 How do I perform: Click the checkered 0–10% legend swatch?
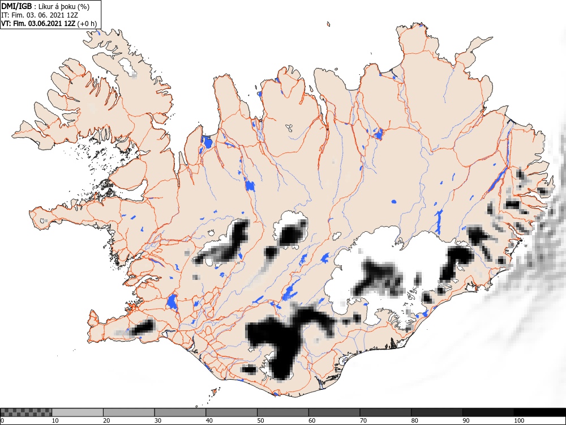click(x=26, y=413)
